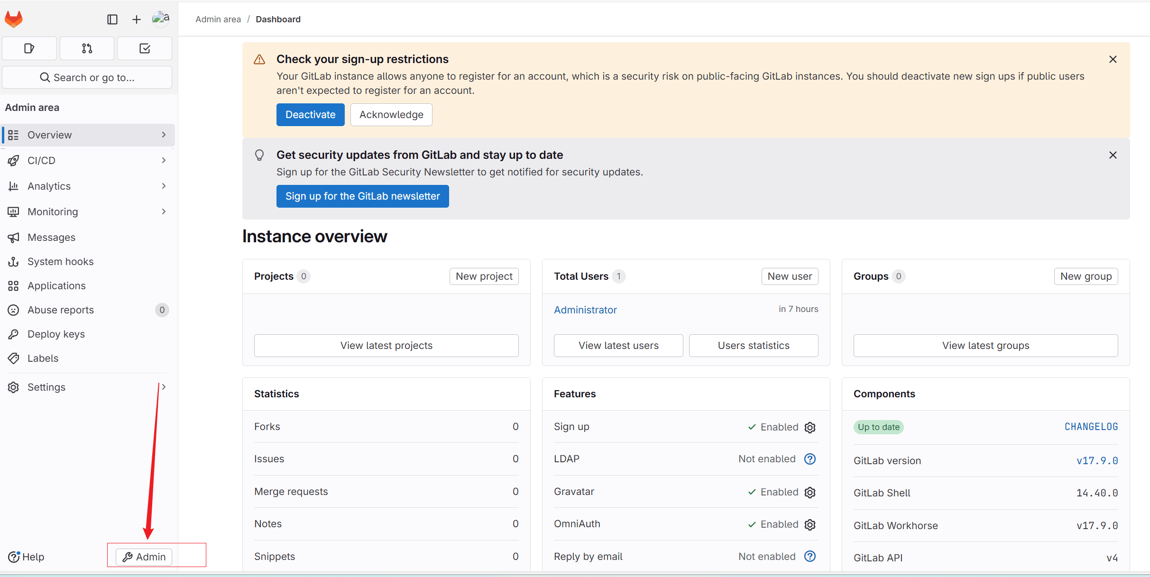The height and width of the screenshot is (577, 1150).
Task: Click the Admin area breadcrumb
Action: [218, 19]
